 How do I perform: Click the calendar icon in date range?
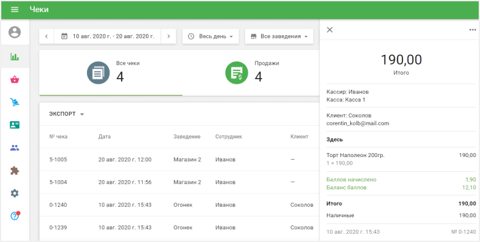pos(64,36)
